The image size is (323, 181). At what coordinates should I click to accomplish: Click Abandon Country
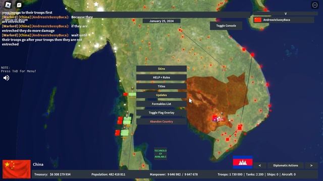[161, 122]
